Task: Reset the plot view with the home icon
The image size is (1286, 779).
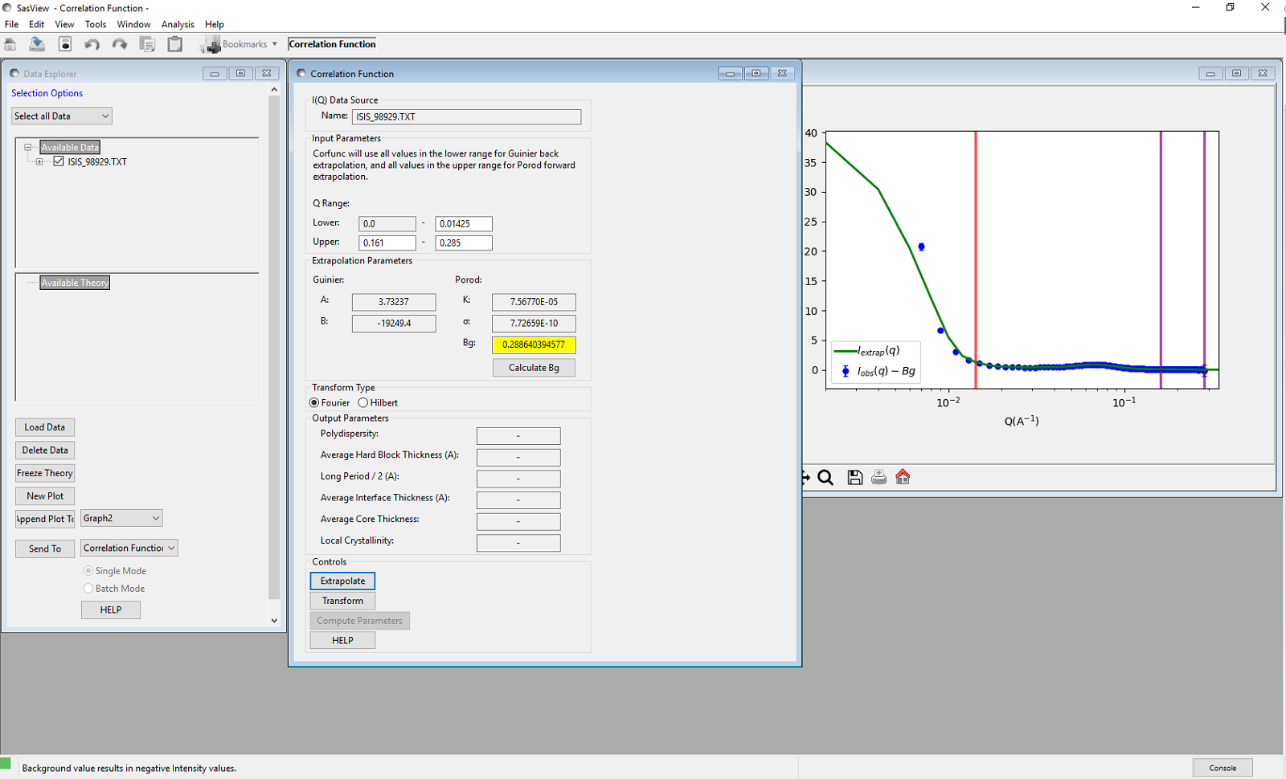Action: 903,477
